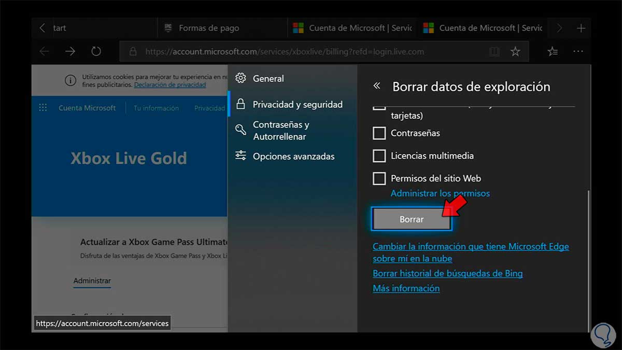622x350 pixels.
Task: Check the Licencias multimedia checkbox
Action: (x=379, y=156)
